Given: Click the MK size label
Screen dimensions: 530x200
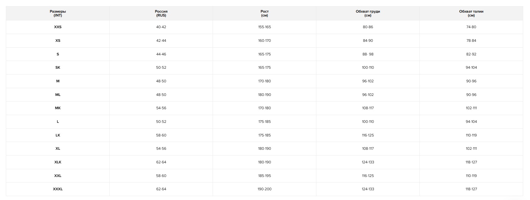Looking at the screenshot, I should click(x=58, y=108).
